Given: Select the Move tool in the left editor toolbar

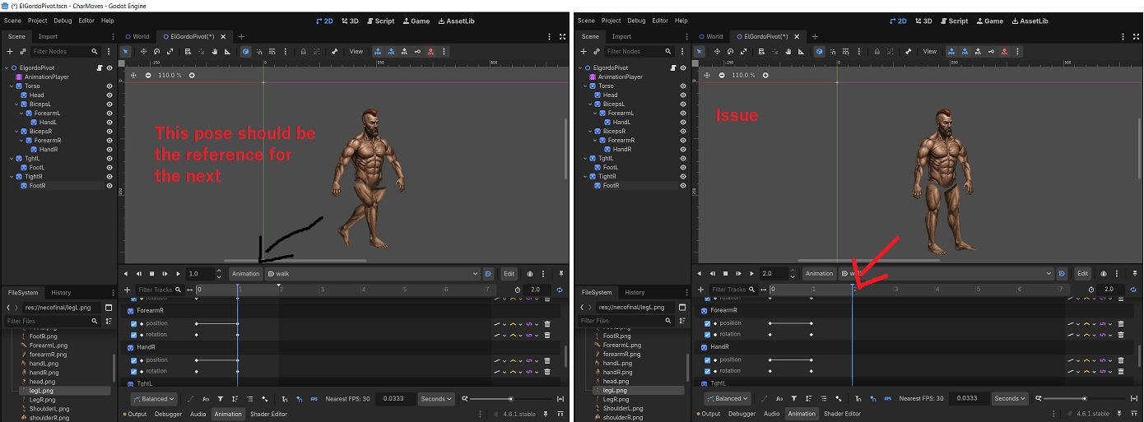Looking at the screenshot, I should tap(144, 51).
